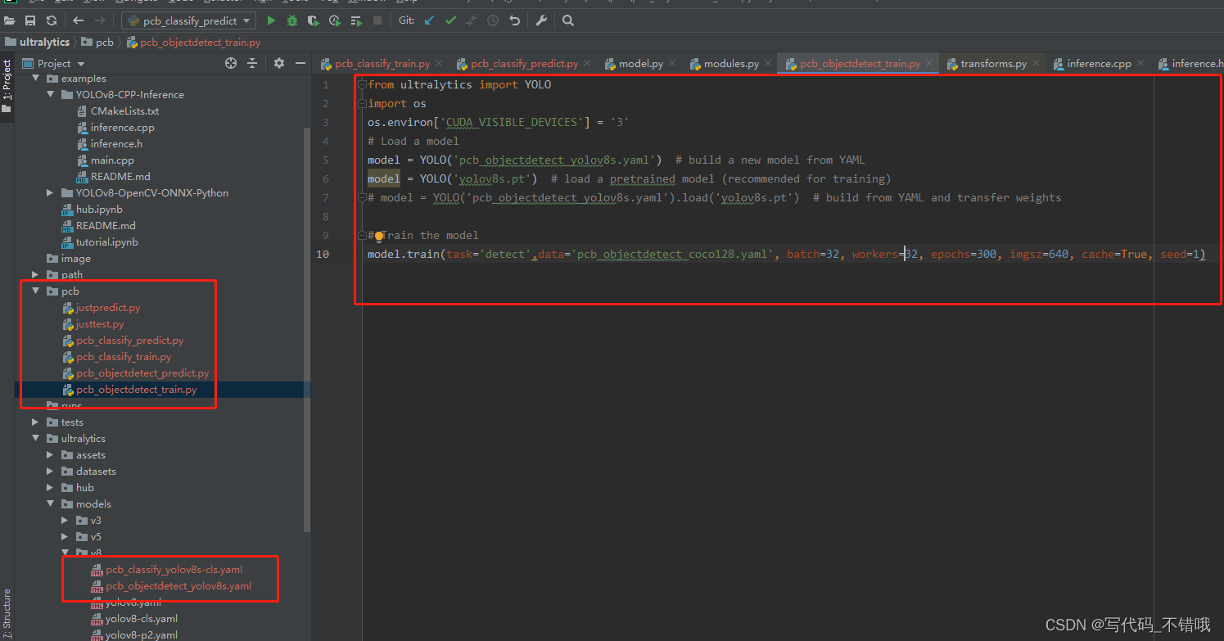Expand the tests folder
Viewport: 1224px width, 641px height.
[x=35, y=422]
